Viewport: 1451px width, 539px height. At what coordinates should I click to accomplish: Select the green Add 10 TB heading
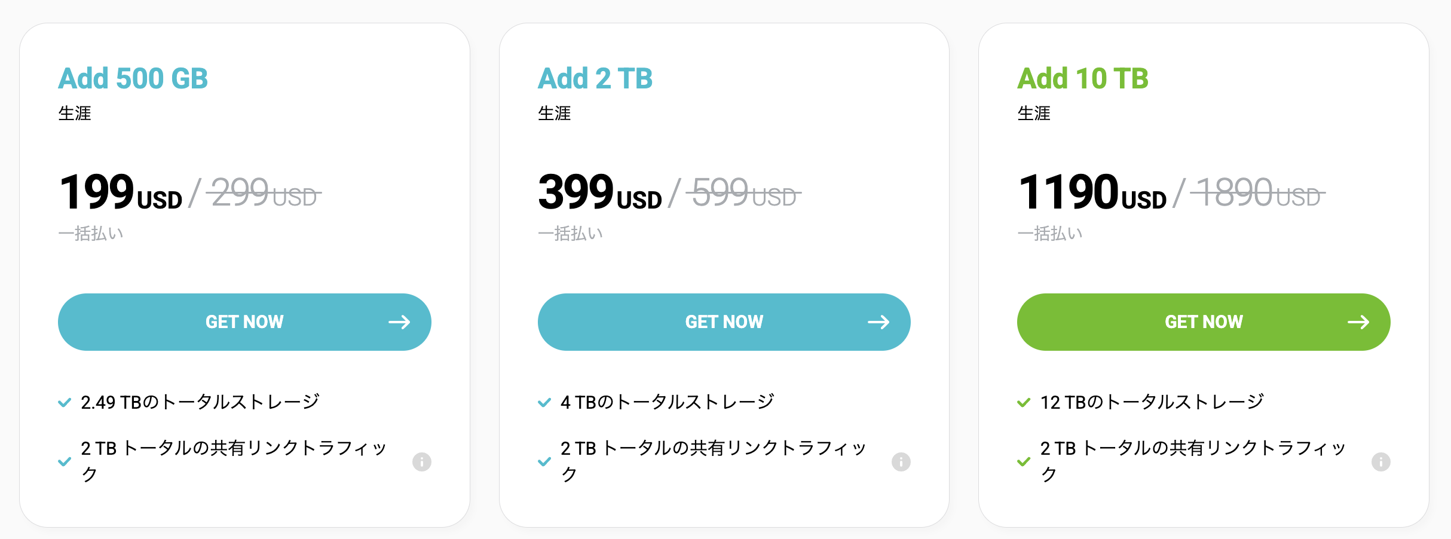pos(1083,78)
